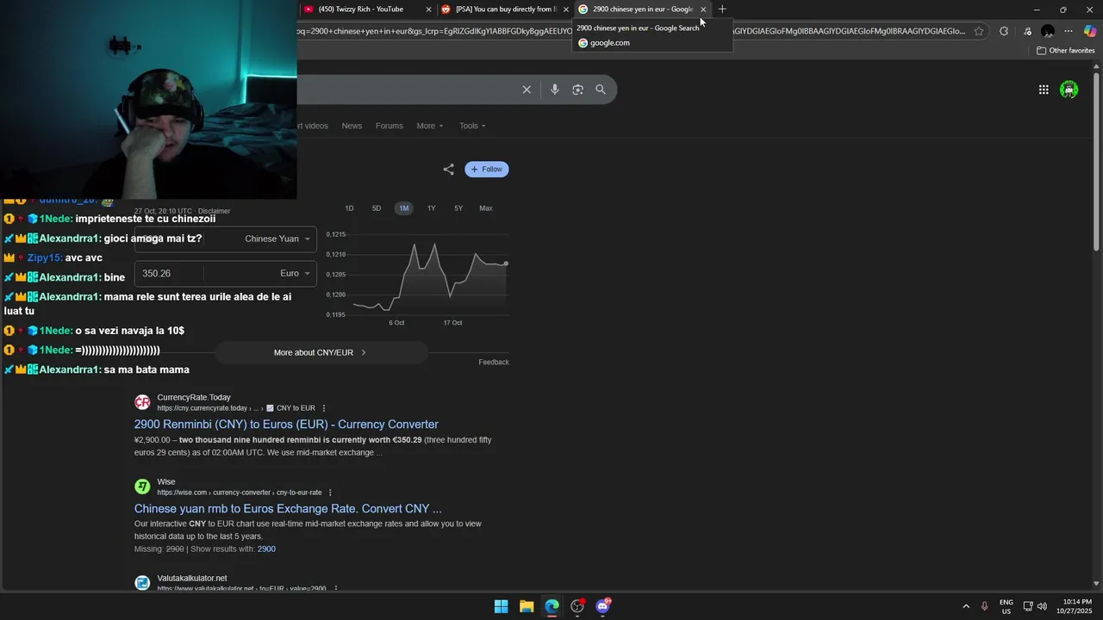1103x620 pixels.
Task: Open Wise Chinese yuan exchange rate link
Action: (288, 509)
